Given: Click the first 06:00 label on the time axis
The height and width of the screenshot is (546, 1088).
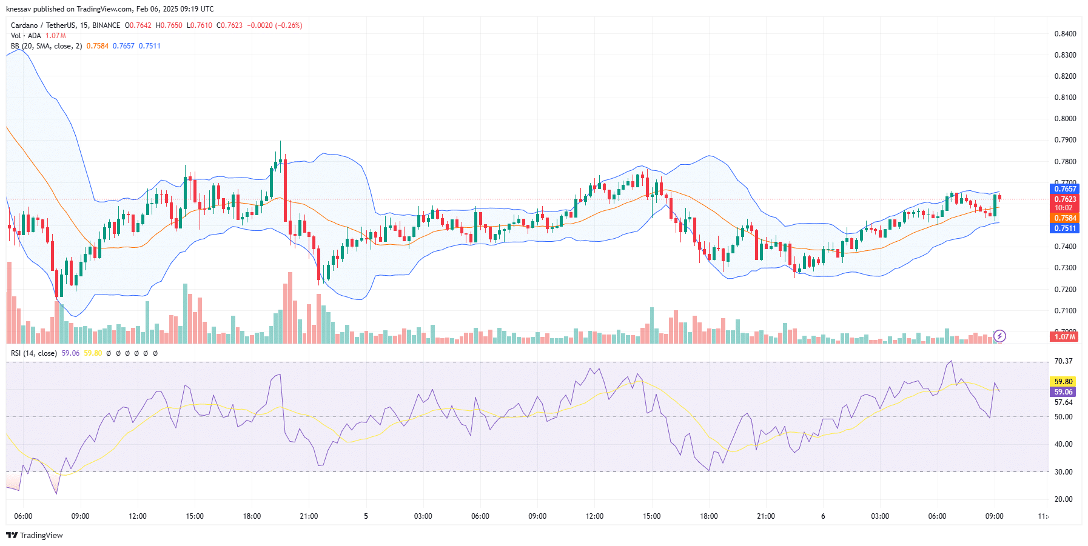Looking at the screenshot, I should 23,516.
